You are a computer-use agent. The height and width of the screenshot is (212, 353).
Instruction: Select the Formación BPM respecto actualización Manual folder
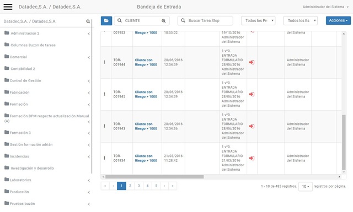[46, 118]
